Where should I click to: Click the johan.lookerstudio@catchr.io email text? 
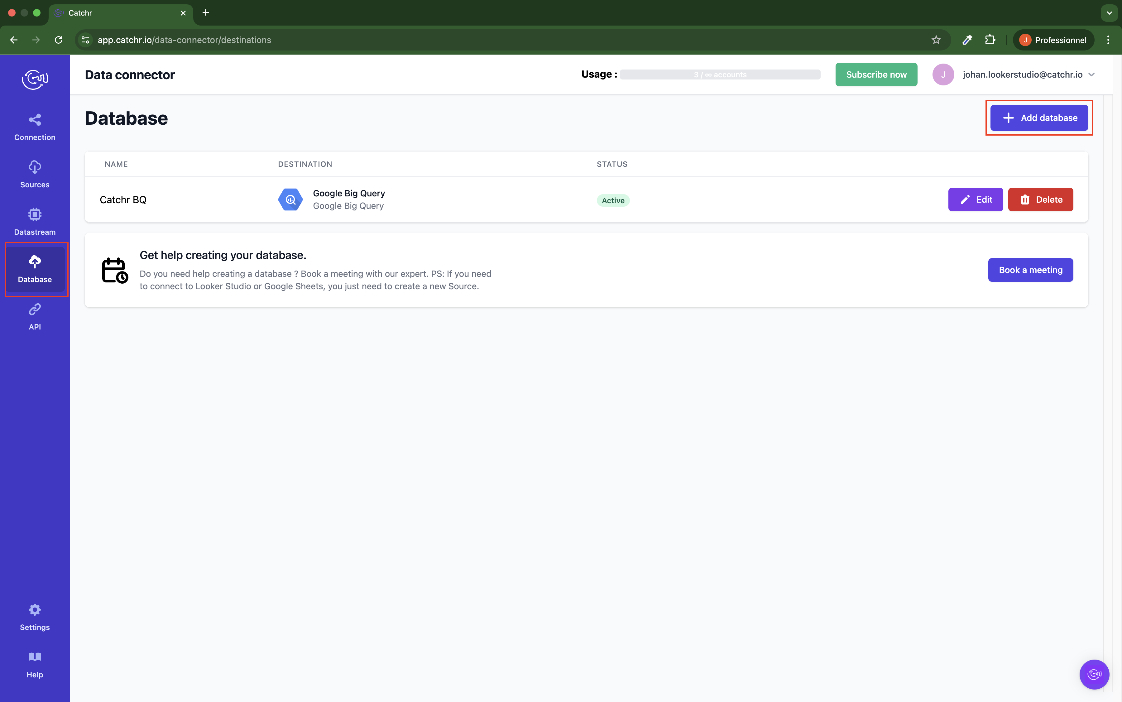(x=1022, y=75)
